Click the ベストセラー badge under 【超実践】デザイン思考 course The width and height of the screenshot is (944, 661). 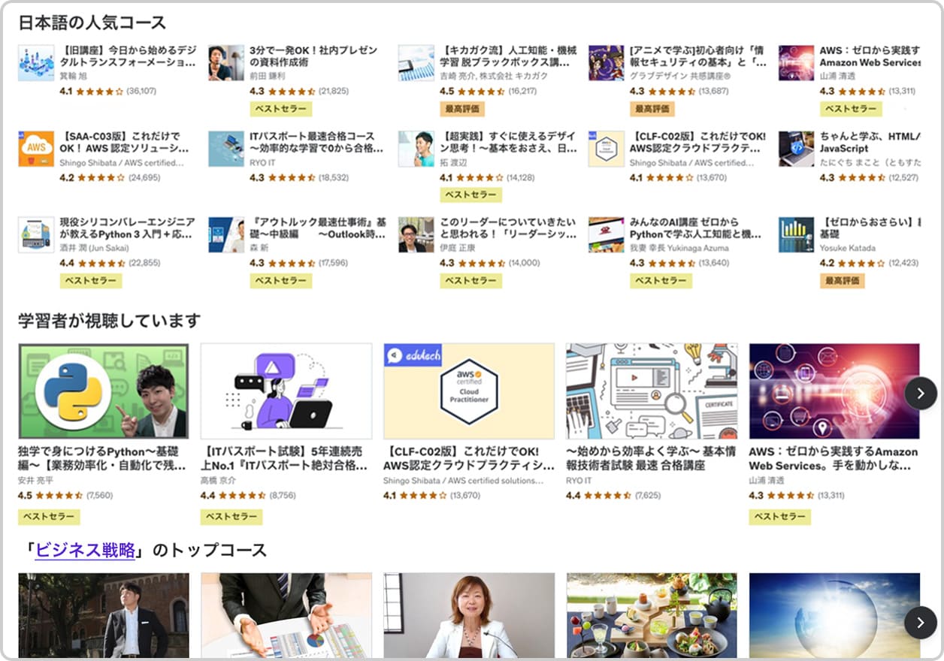coord(470,195)
